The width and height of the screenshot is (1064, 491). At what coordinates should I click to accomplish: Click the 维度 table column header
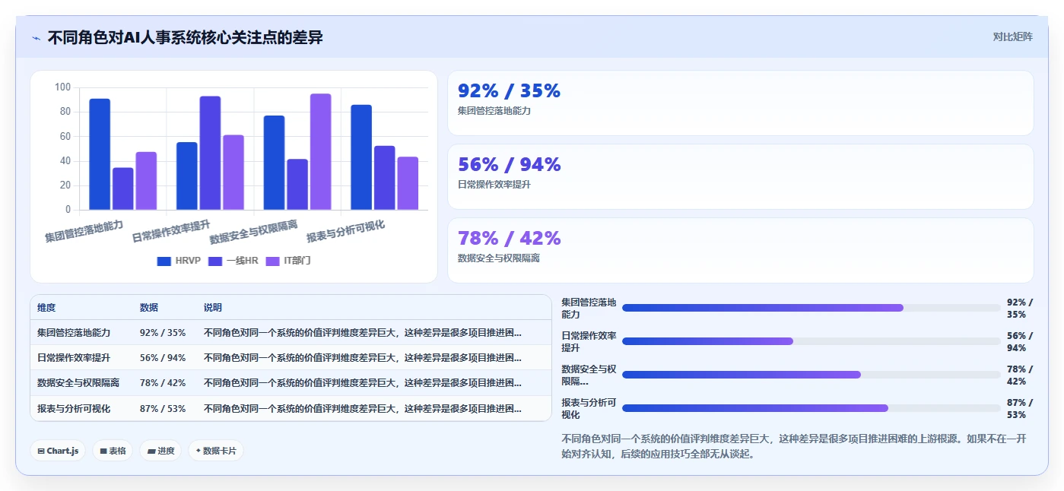coord(46,308)
